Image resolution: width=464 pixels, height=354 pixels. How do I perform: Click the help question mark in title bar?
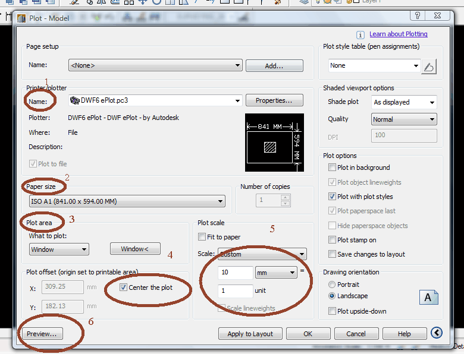pos(418,16)
